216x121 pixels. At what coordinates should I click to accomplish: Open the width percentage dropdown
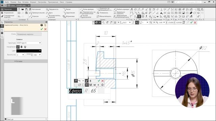click(x=40, y=55)
